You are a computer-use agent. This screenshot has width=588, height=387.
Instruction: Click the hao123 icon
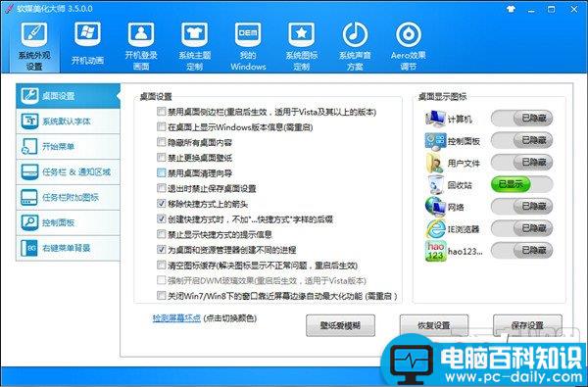[x=435, y=251]
